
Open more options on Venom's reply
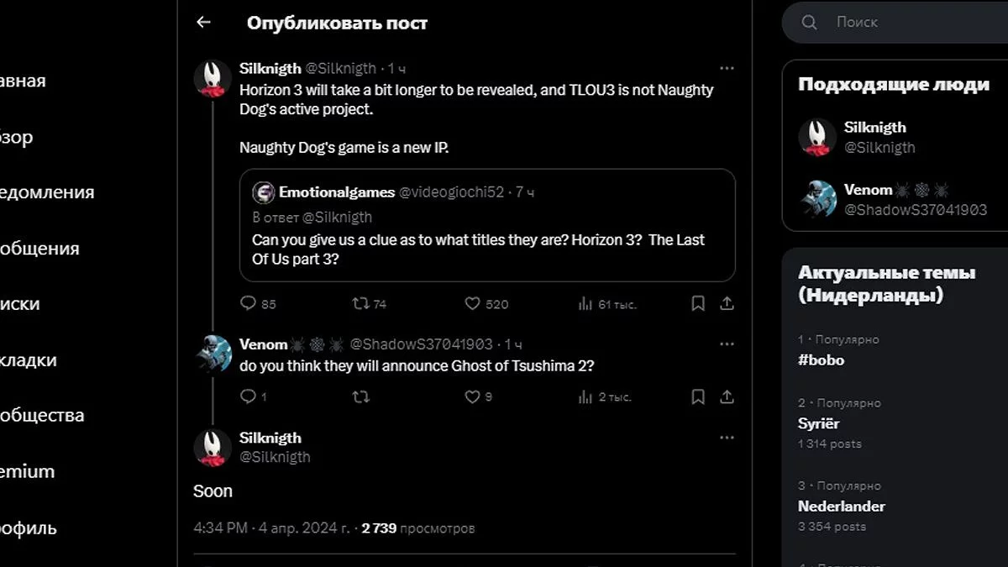click(727, 344)
